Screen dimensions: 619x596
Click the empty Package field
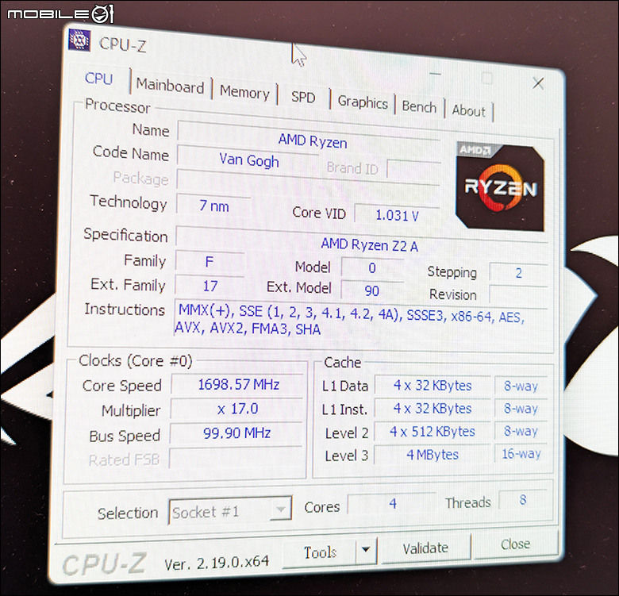tap(308, 180)
